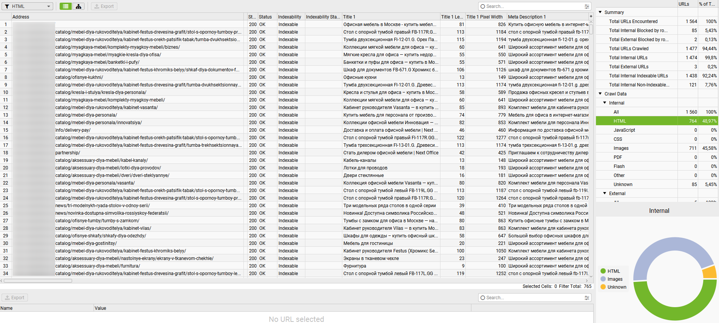Select the JavaScript row in Crawl Data
Screen dimensions: 719x323
coord(657,130)
